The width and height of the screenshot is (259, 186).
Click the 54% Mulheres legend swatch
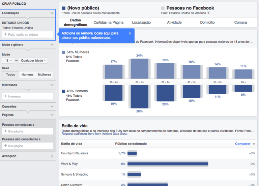click(63, 52)
